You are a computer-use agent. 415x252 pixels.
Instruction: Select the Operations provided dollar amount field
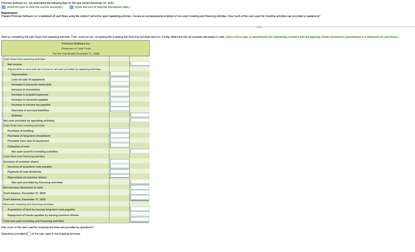[29, 234]
